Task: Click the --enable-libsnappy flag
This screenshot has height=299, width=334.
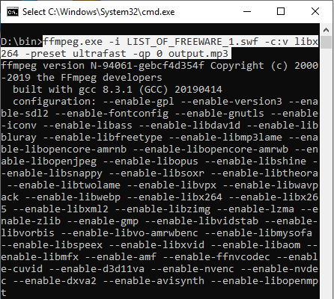Action: point(52,173)
